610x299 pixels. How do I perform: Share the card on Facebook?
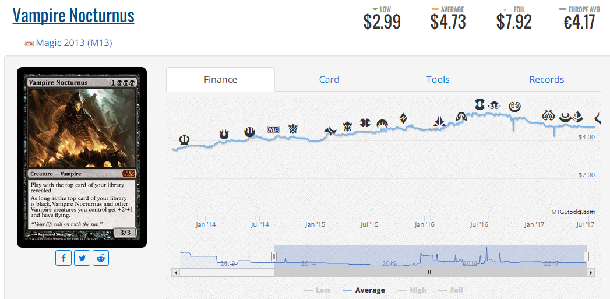[x=64, y=258]
